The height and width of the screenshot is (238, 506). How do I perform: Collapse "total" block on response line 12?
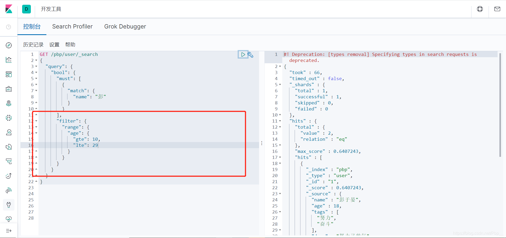(280, 127)
